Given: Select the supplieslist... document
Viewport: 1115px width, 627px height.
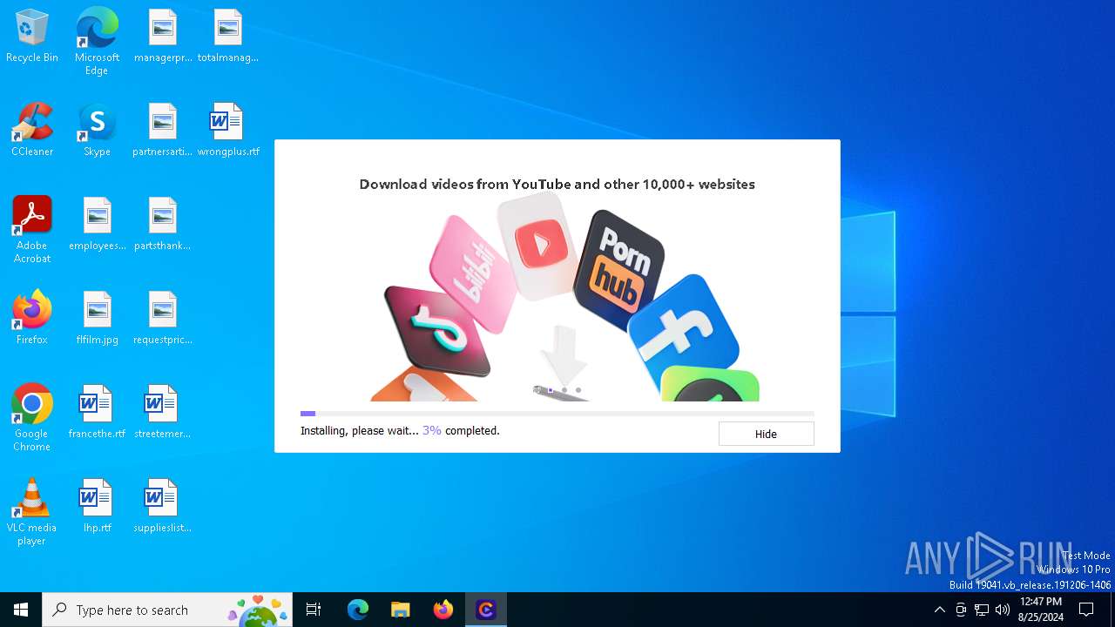Looking at the screenshot, I should (x=163, y=506).
